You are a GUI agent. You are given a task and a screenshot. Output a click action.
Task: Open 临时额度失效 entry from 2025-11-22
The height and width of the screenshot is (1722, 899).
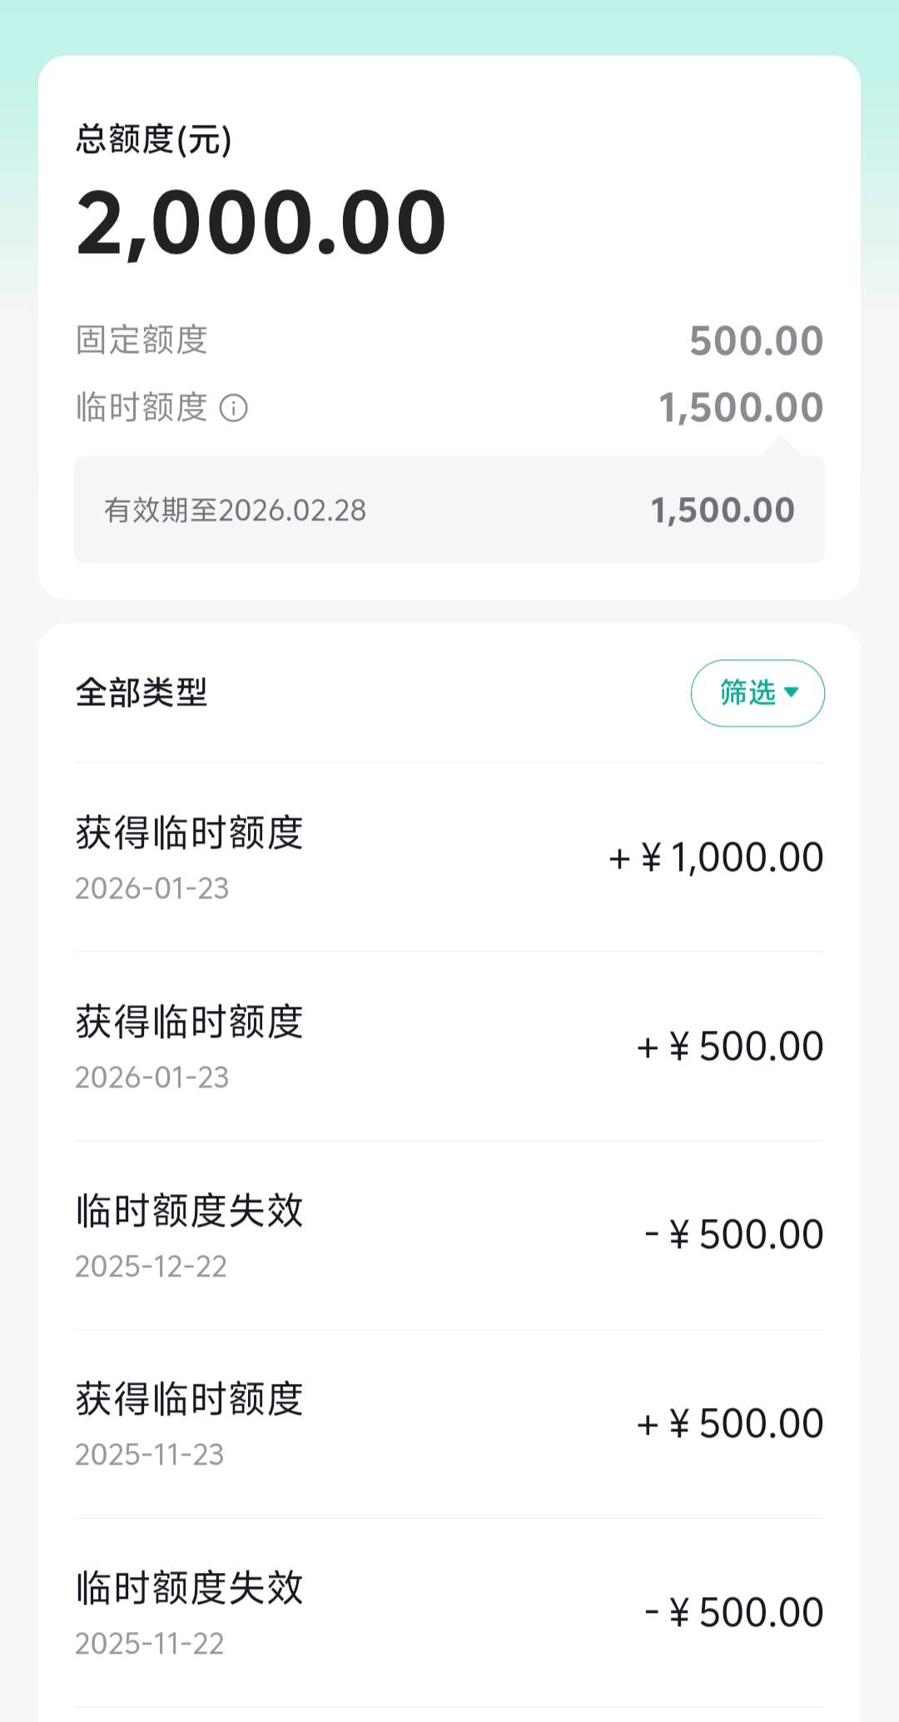[449, 1613]
